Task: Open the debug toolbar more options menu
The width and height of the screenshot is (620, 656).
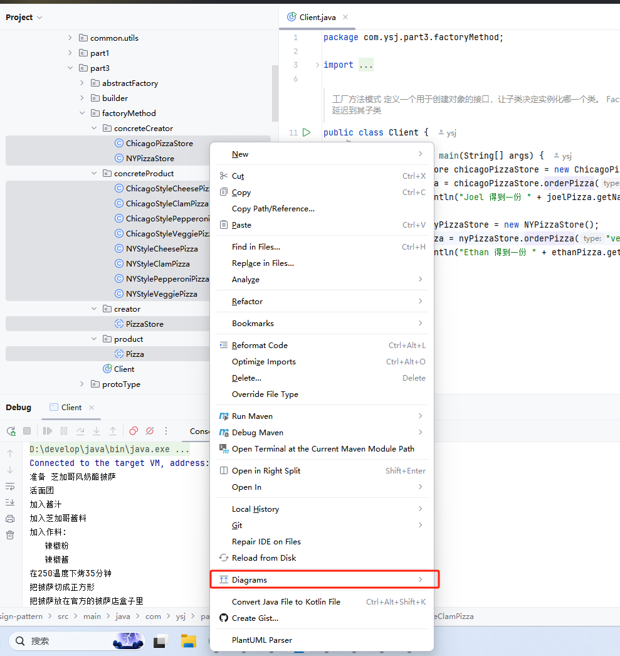Action: pyautogui.click(x=166, y=431)
